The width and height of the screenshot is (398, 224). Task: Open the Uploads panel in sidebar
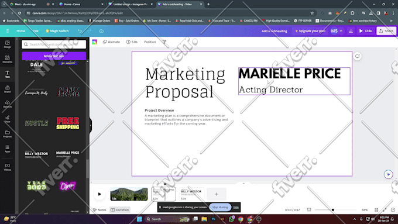[x=8, y=104]
